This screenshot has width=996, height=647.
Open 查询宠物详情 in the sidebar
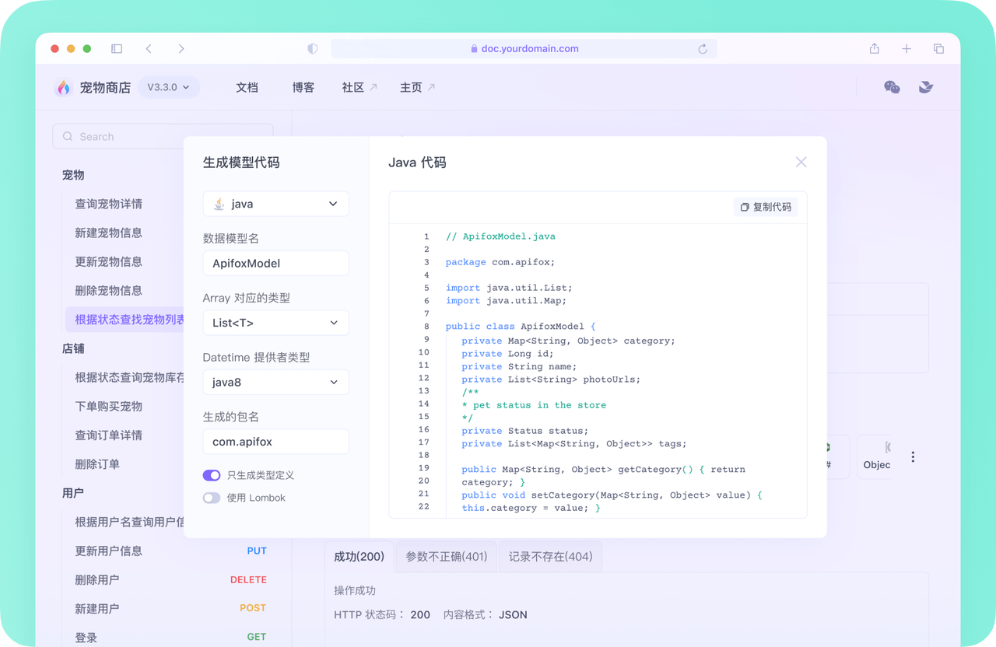[x=108, y=204]
